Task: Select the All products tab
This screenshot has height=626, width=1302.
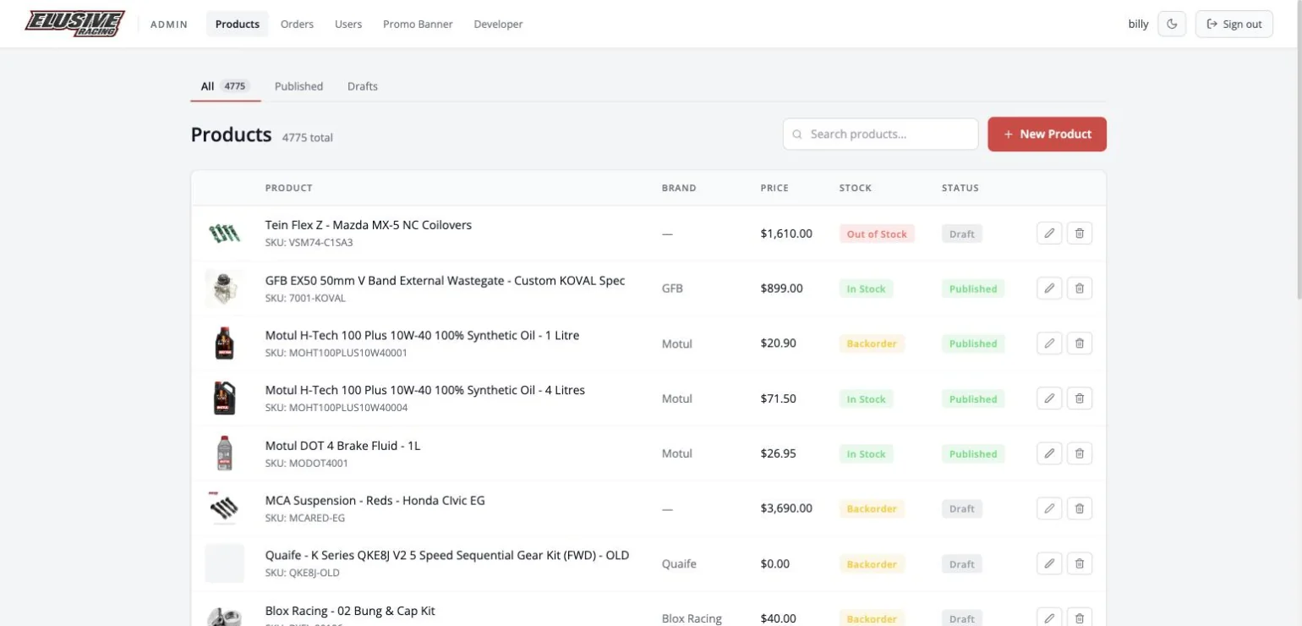Action: [225, 86]
